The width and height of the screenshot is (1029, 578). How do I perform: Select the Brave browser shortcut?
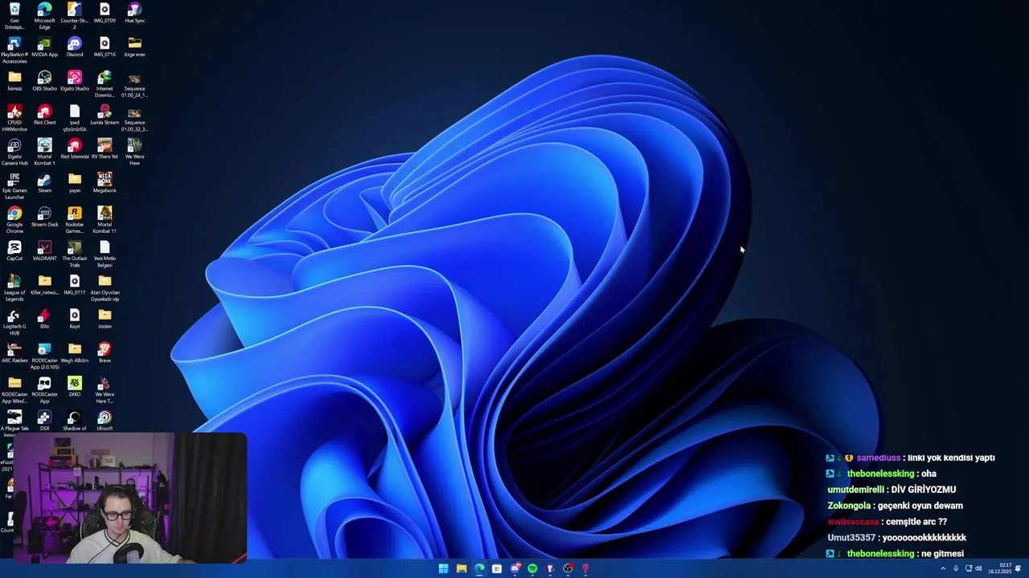(x=105, y=352)
